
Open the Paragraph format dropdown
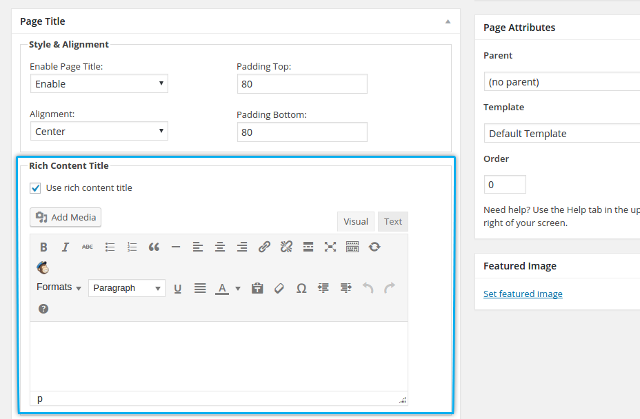point(127,288)
